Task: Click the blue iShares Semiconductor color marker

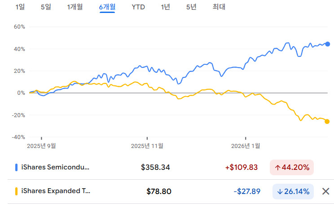Action: pyautogui.click(x=17, y=167)
